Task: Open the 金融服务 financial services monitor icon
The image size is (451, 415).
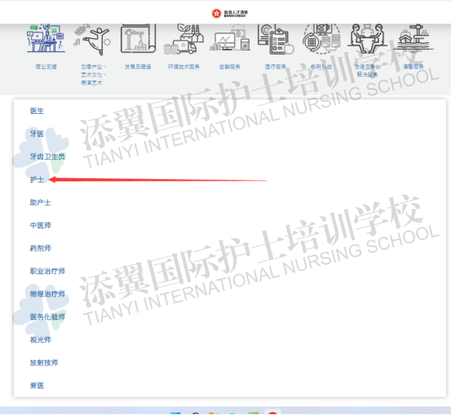Action: tap(230, 39)
